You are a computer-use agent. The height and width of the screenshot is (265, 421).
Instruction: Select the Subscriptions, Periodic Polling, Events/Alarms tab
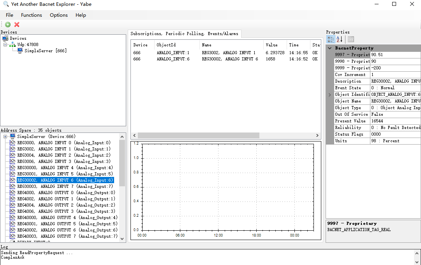[185, 34]
